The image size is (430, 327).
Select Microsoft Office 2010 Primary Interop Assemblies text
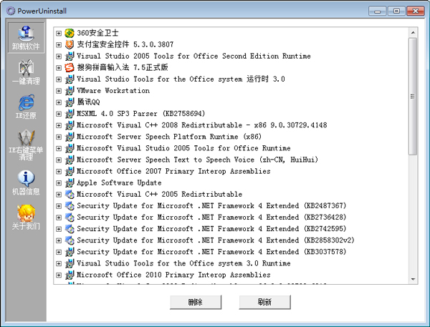click(173, 275)
